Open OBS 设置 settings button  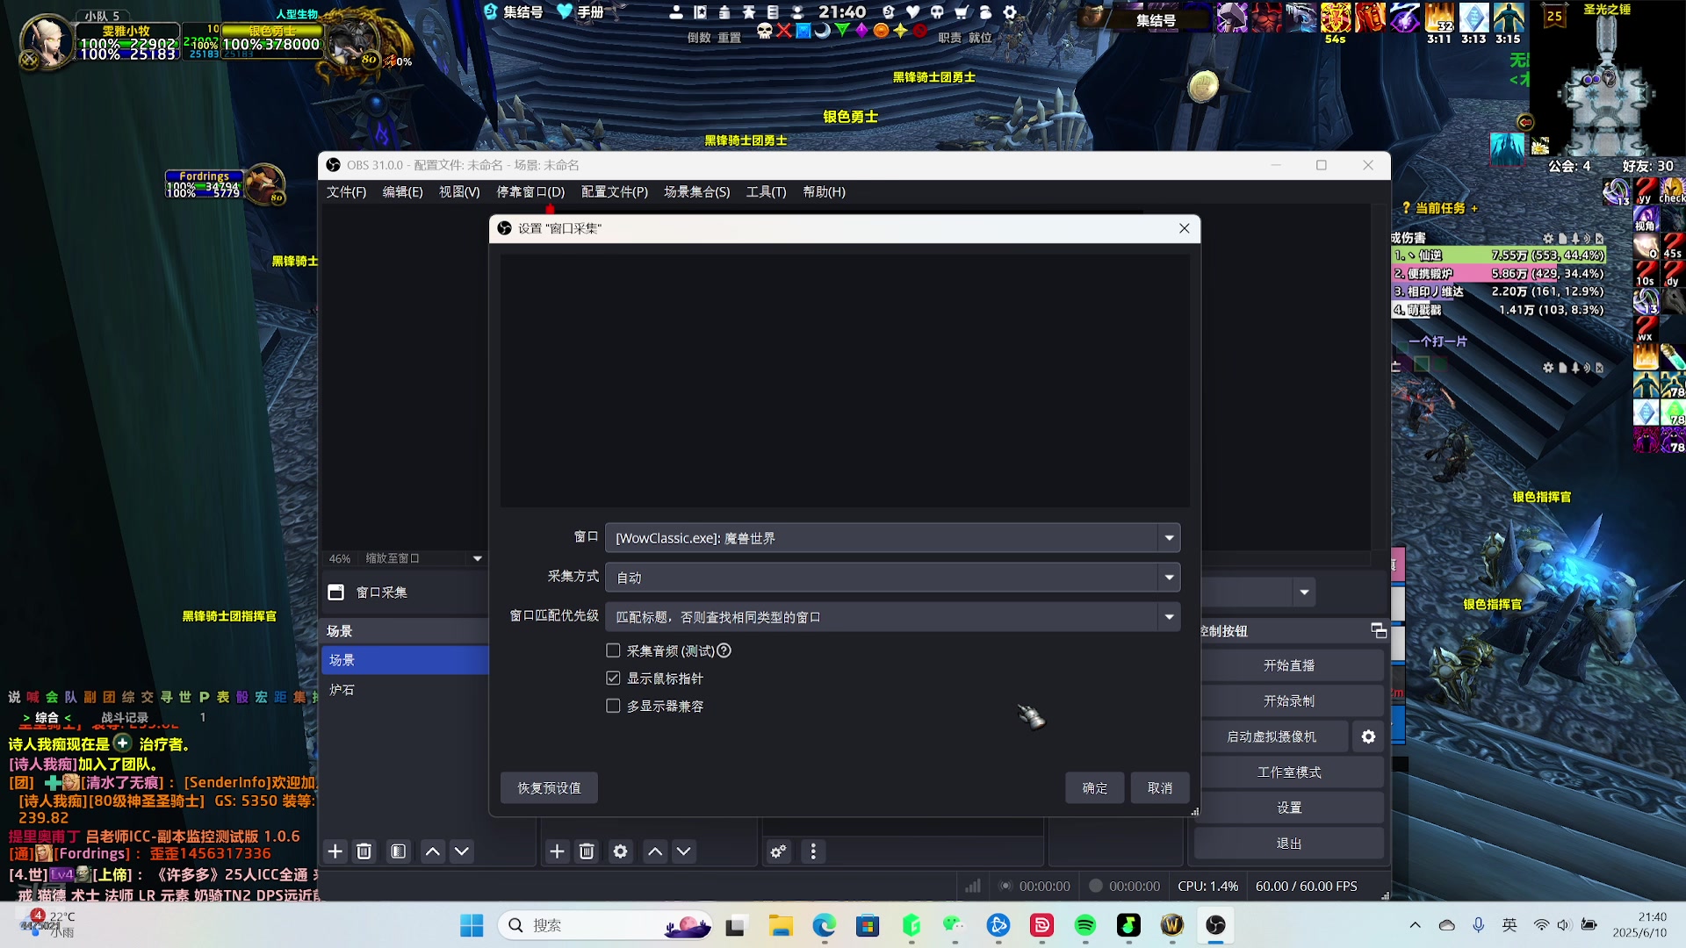pyautogui.click(x=1289, y=808)
